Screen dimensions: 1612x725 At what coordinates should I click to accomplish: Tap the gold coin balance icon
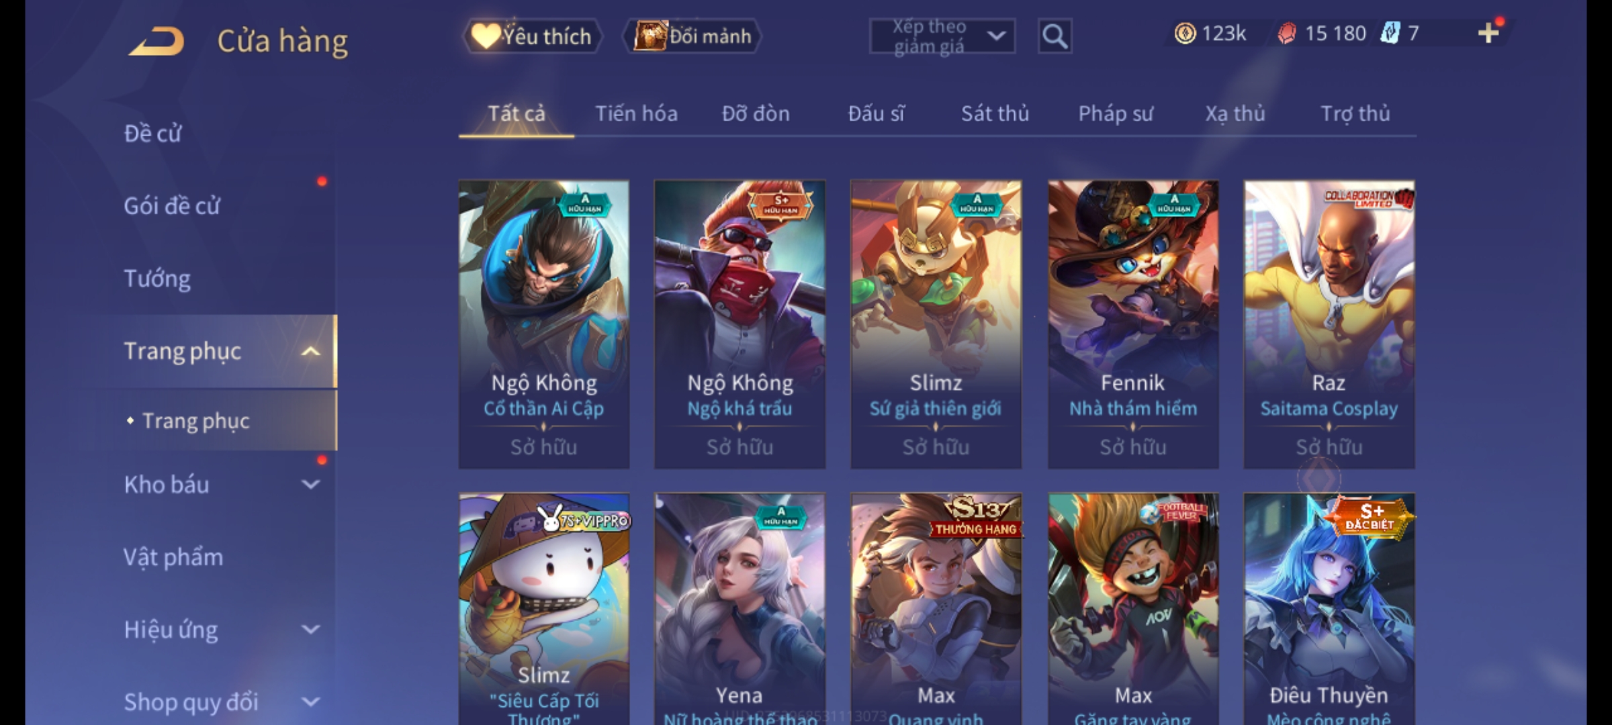[x=1185, y=34]
